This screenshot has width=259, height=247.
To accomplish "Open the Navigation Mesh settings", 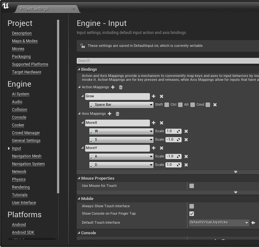I will coord(27,156).
